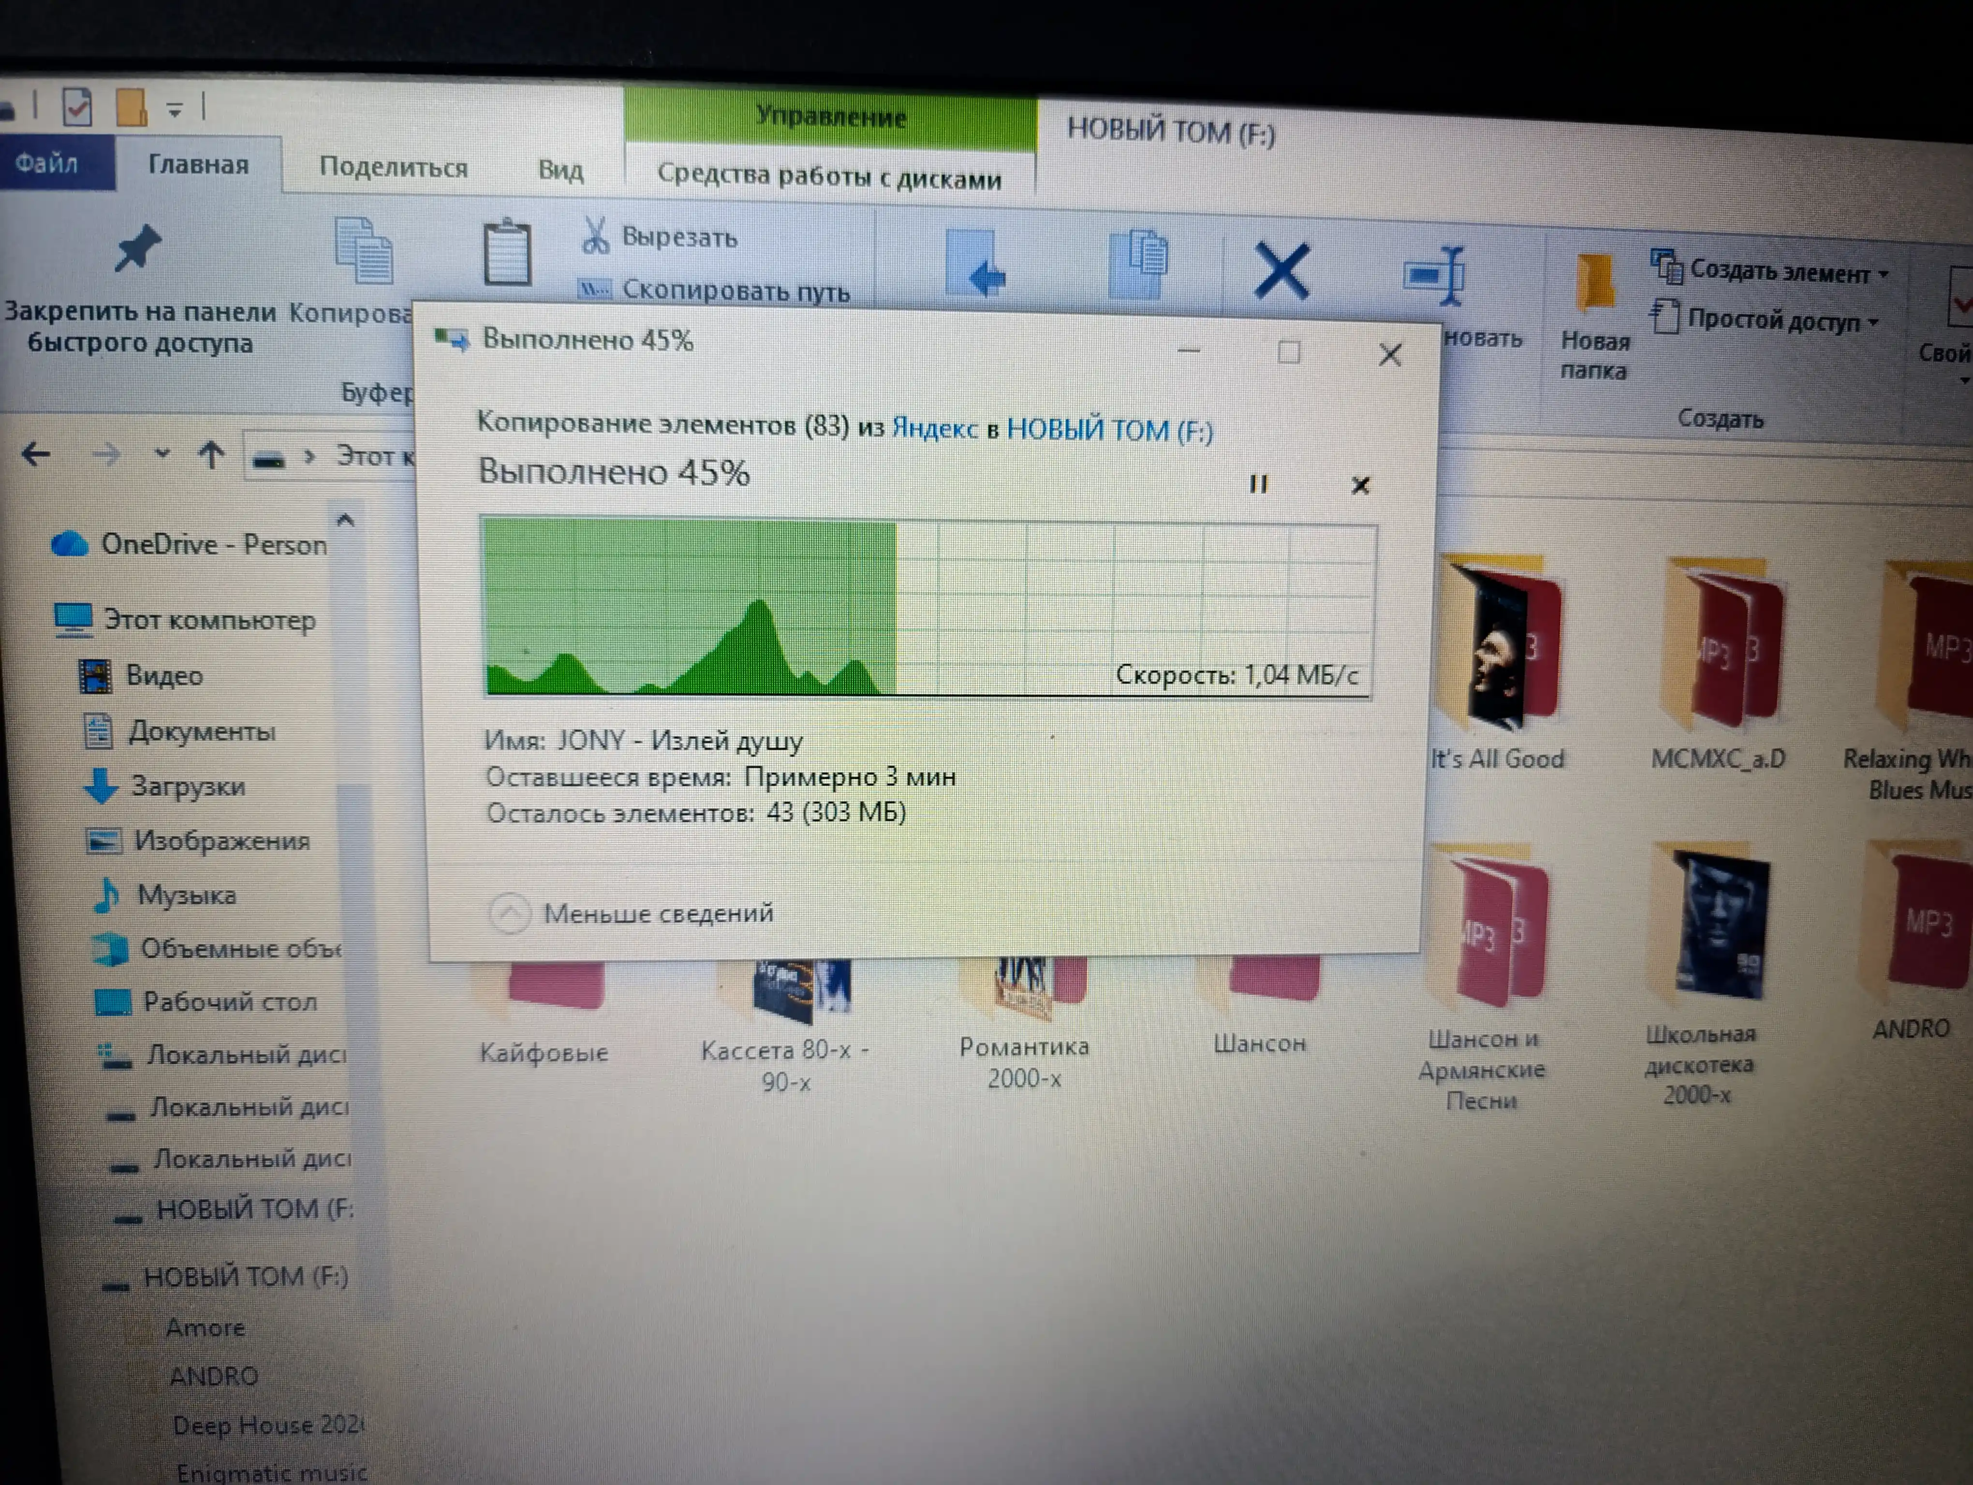Click navigation pane scroll up arrow
1973x1485 pixels.
(346, 520)
